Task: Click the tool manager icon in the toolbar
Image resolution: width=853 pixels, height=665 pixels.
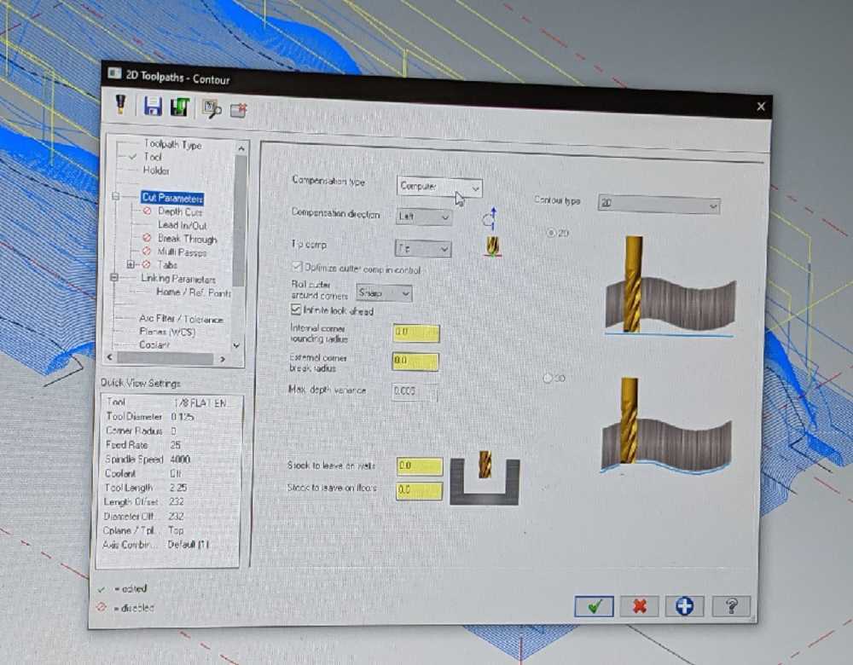Action: [121, 104]
